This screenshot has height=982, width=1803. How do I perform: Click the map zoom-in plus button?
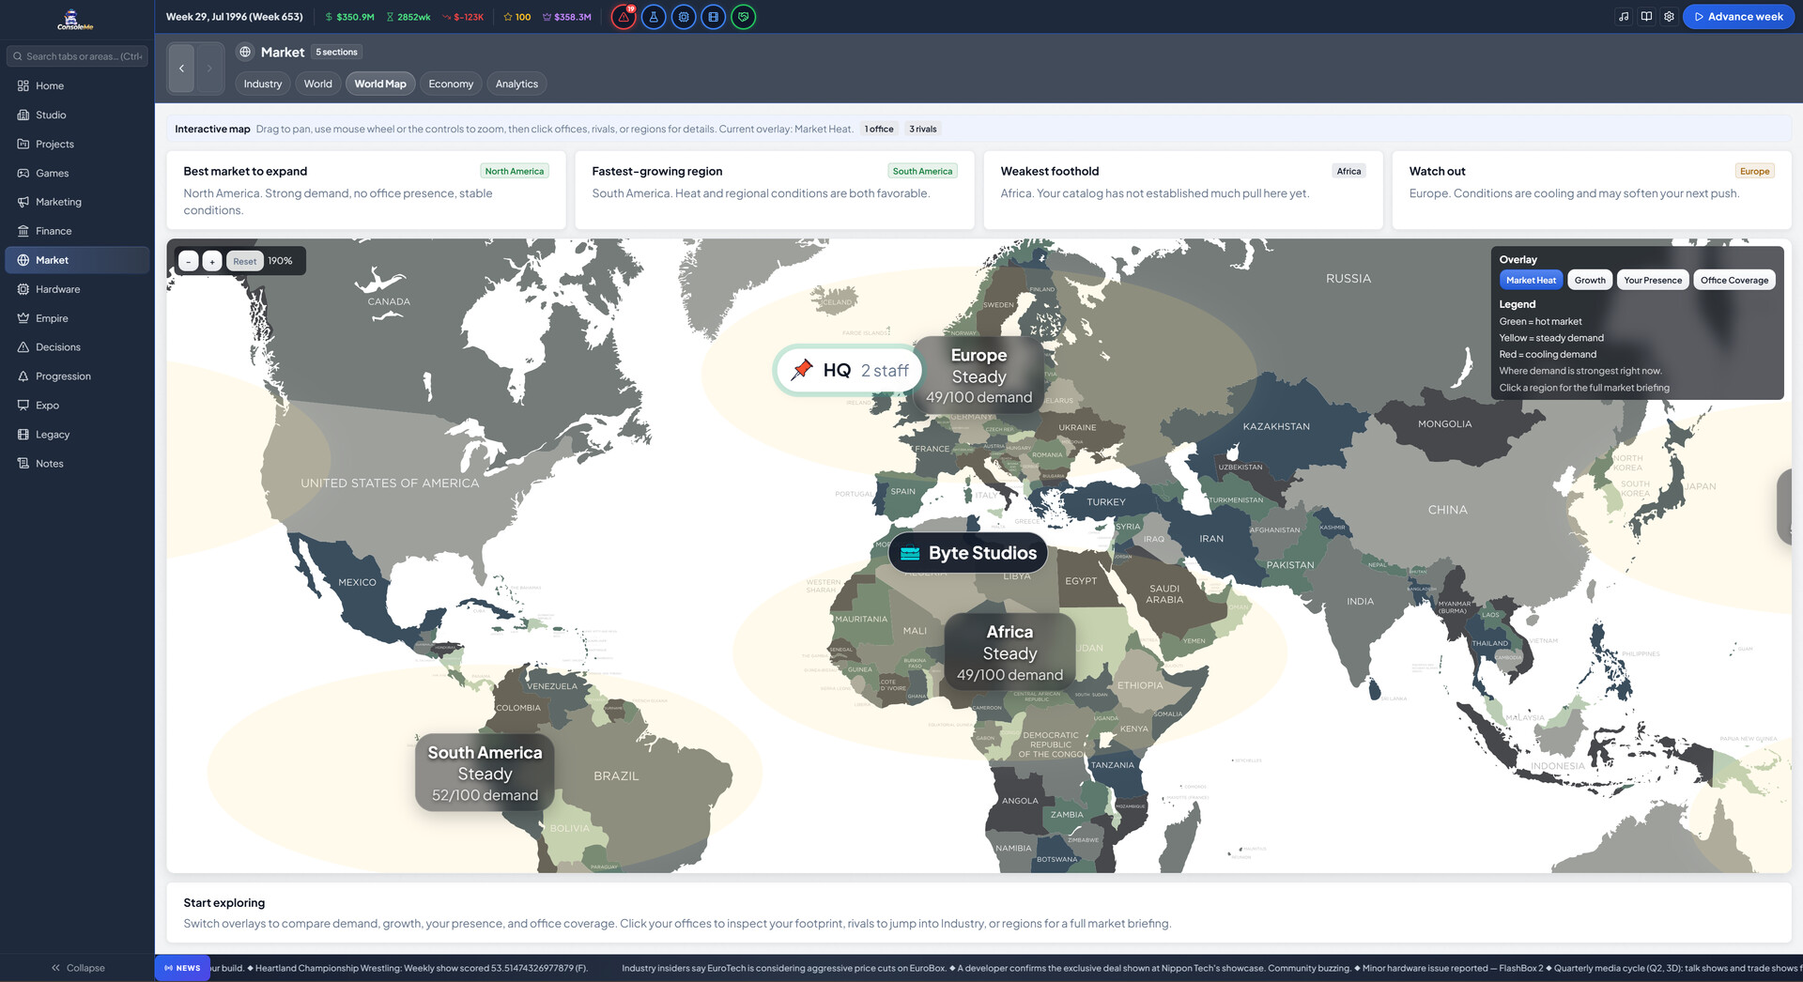point(212,261)
